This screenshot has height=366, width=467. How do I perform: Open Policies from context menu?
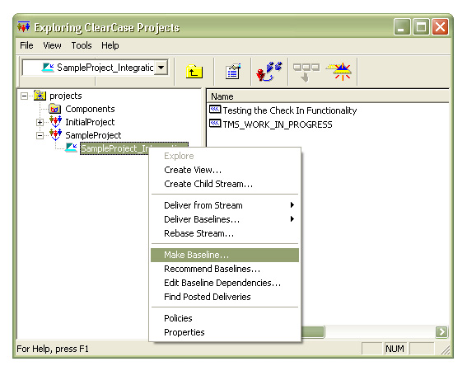pyautogui.click(x=225, y=318)
